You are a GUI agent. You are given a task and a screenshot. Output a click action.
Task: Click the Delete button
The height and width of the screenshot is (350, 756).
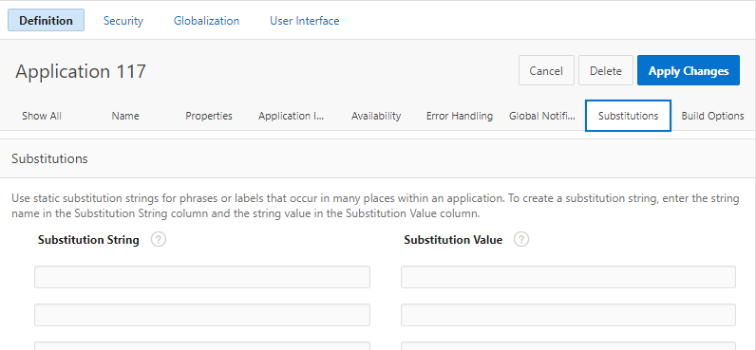(606, 71)
